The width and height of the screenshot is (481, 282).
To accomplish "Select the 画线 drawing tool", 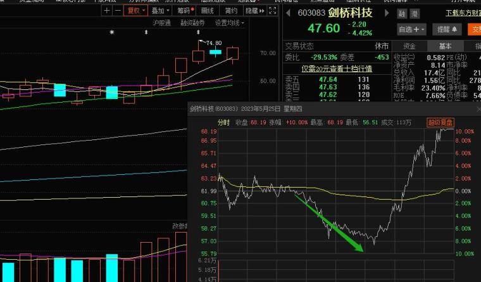I will pyautogui.click(x=208, y=11).
